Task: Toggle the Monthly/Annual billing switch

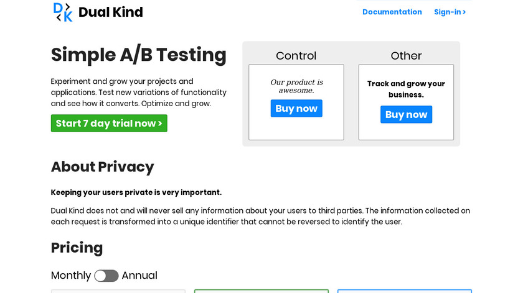Action: [106, 276]
